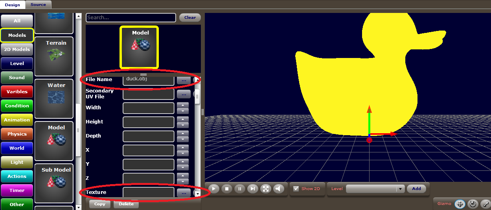This screenshot has height=210, width=491.
Task: Select the World category
Action: [x=17, y=148]
